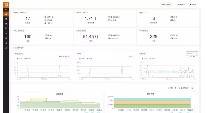Open the user account sidebar icon

click(x=6, y=43)
